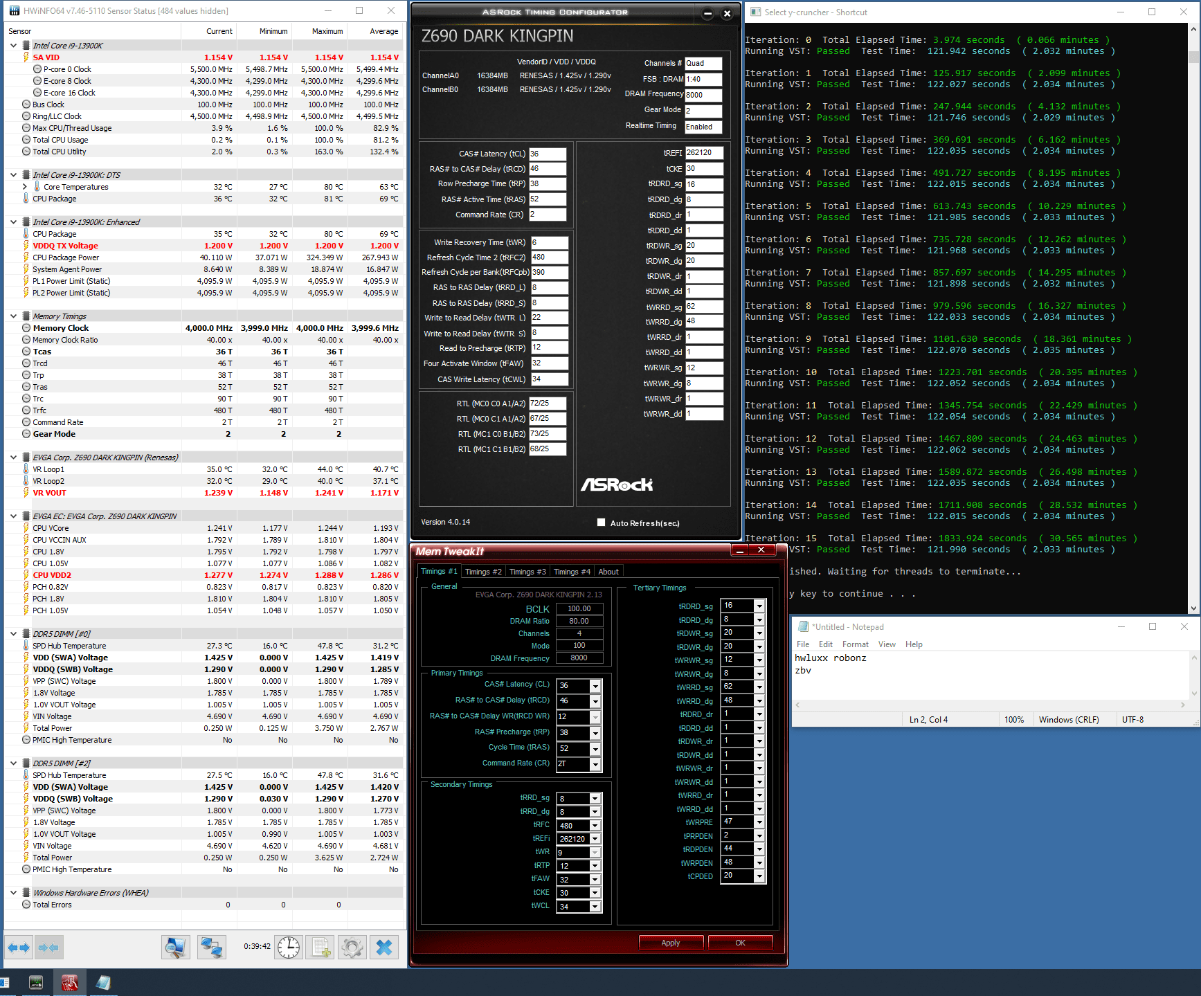Click the circle icon beside Gear Mode row
The image size is (1201, 996).
(26, 434)
